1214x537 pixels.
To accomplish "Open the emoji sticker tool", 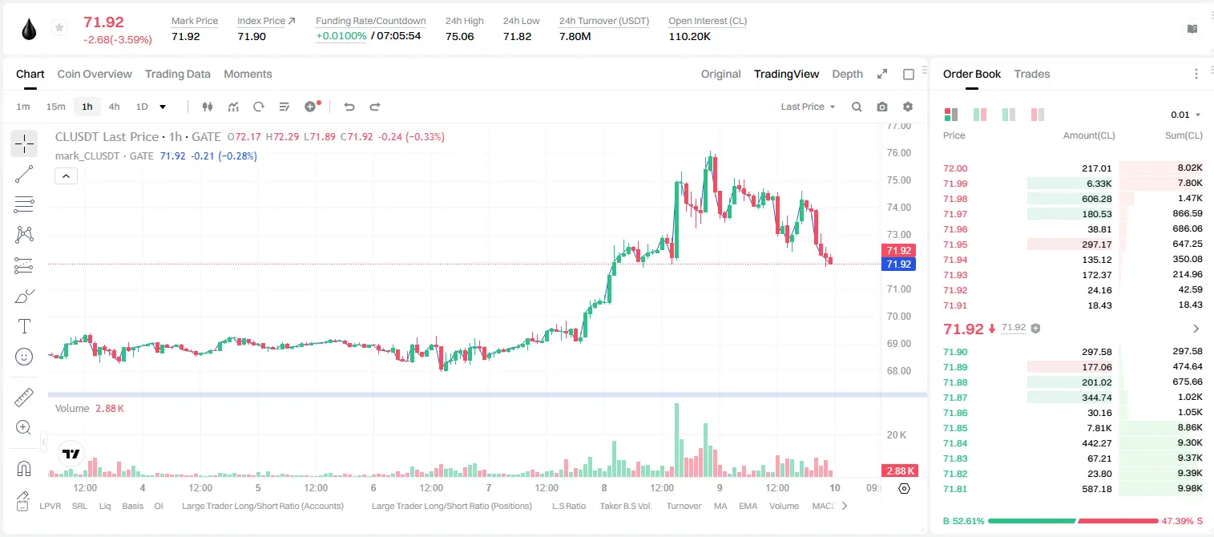I will coord(24,357).
